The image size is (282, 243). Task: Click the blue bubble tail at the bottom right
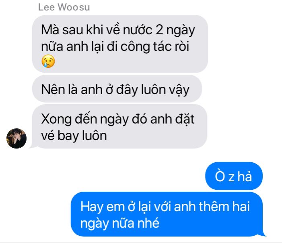click(263, 234)
